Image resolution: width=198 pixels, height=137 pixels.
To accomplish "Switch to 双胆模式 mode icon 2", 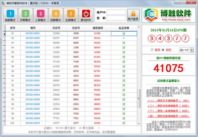I will tap(25, 15).
